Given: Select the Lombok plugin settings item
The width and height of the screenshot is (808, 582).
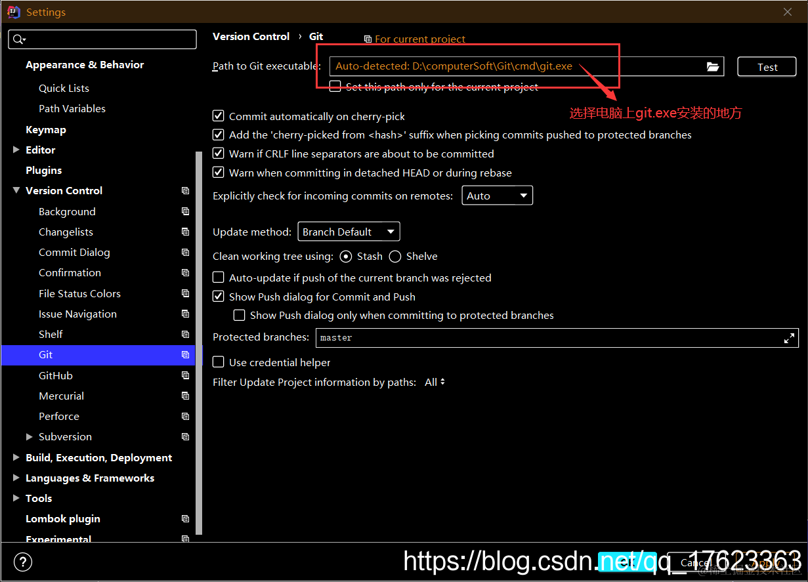Looking at the screenshot, I should click(x=63, y=518).
